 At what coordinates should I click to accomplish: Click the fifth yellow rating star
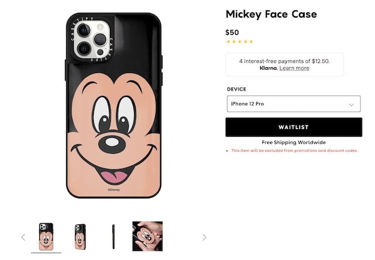[251, 41]
